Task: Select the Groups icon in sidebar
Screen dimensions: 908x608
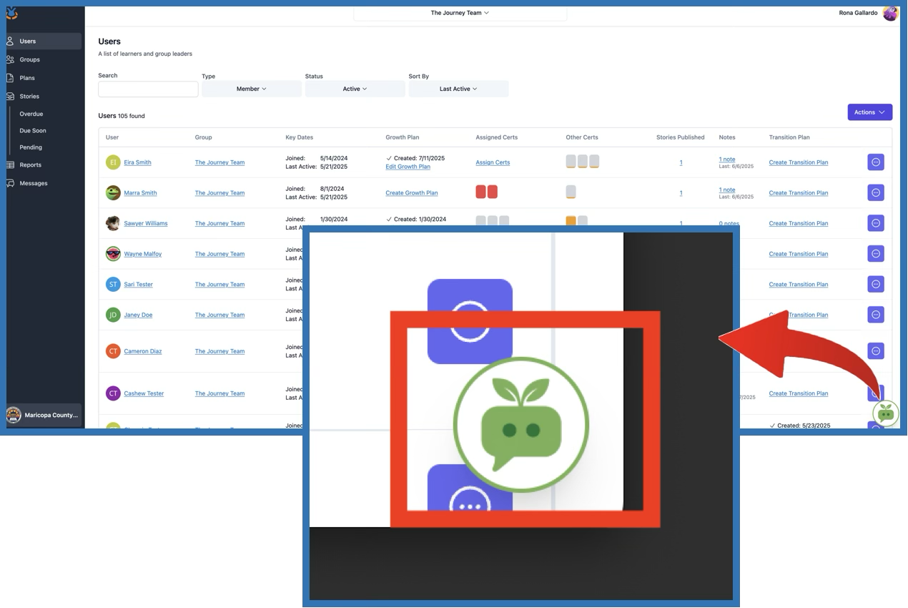Action: click(x=11, y=59)
